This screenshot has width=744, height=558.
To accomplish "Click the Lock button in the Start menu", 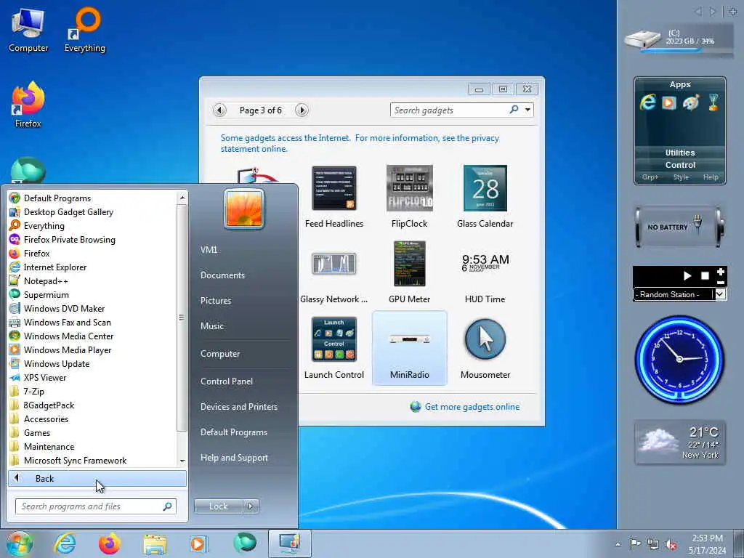I will 218,506.
